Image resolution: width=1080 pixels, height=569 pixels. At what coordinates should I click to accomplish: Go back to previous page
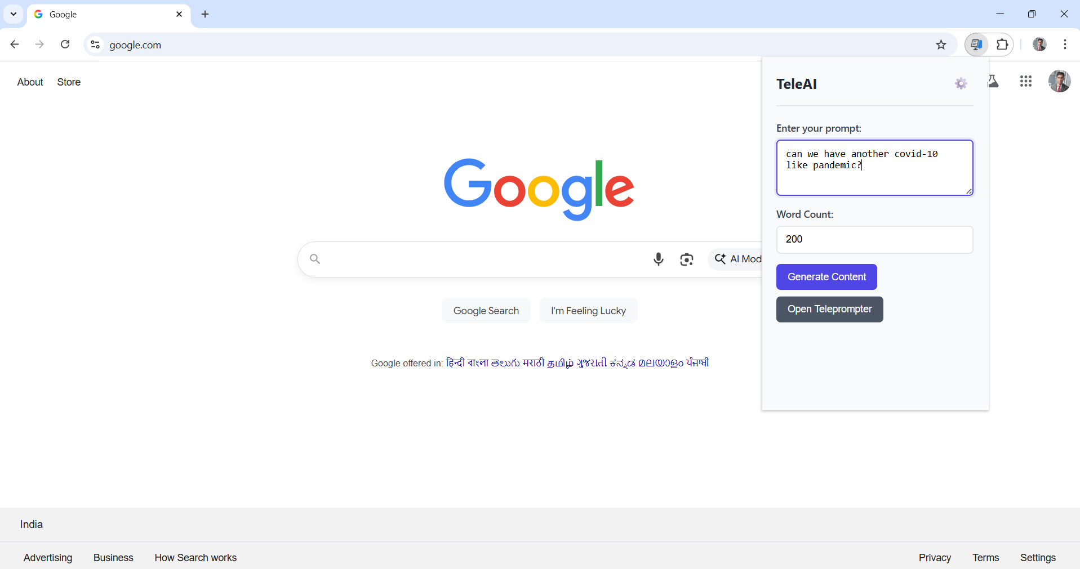(15, 44)
